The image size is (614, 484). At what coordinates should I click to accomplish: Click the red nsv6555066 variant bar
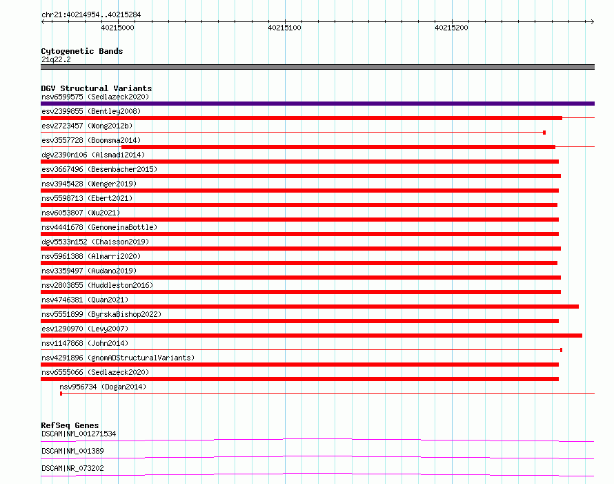point(299,379)
